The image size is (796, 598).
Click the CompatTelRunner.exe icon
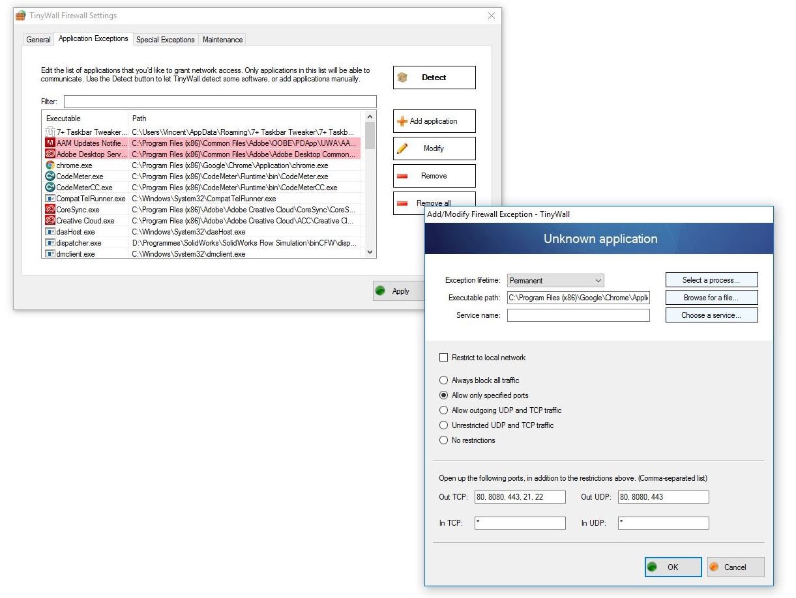(50, 199)
